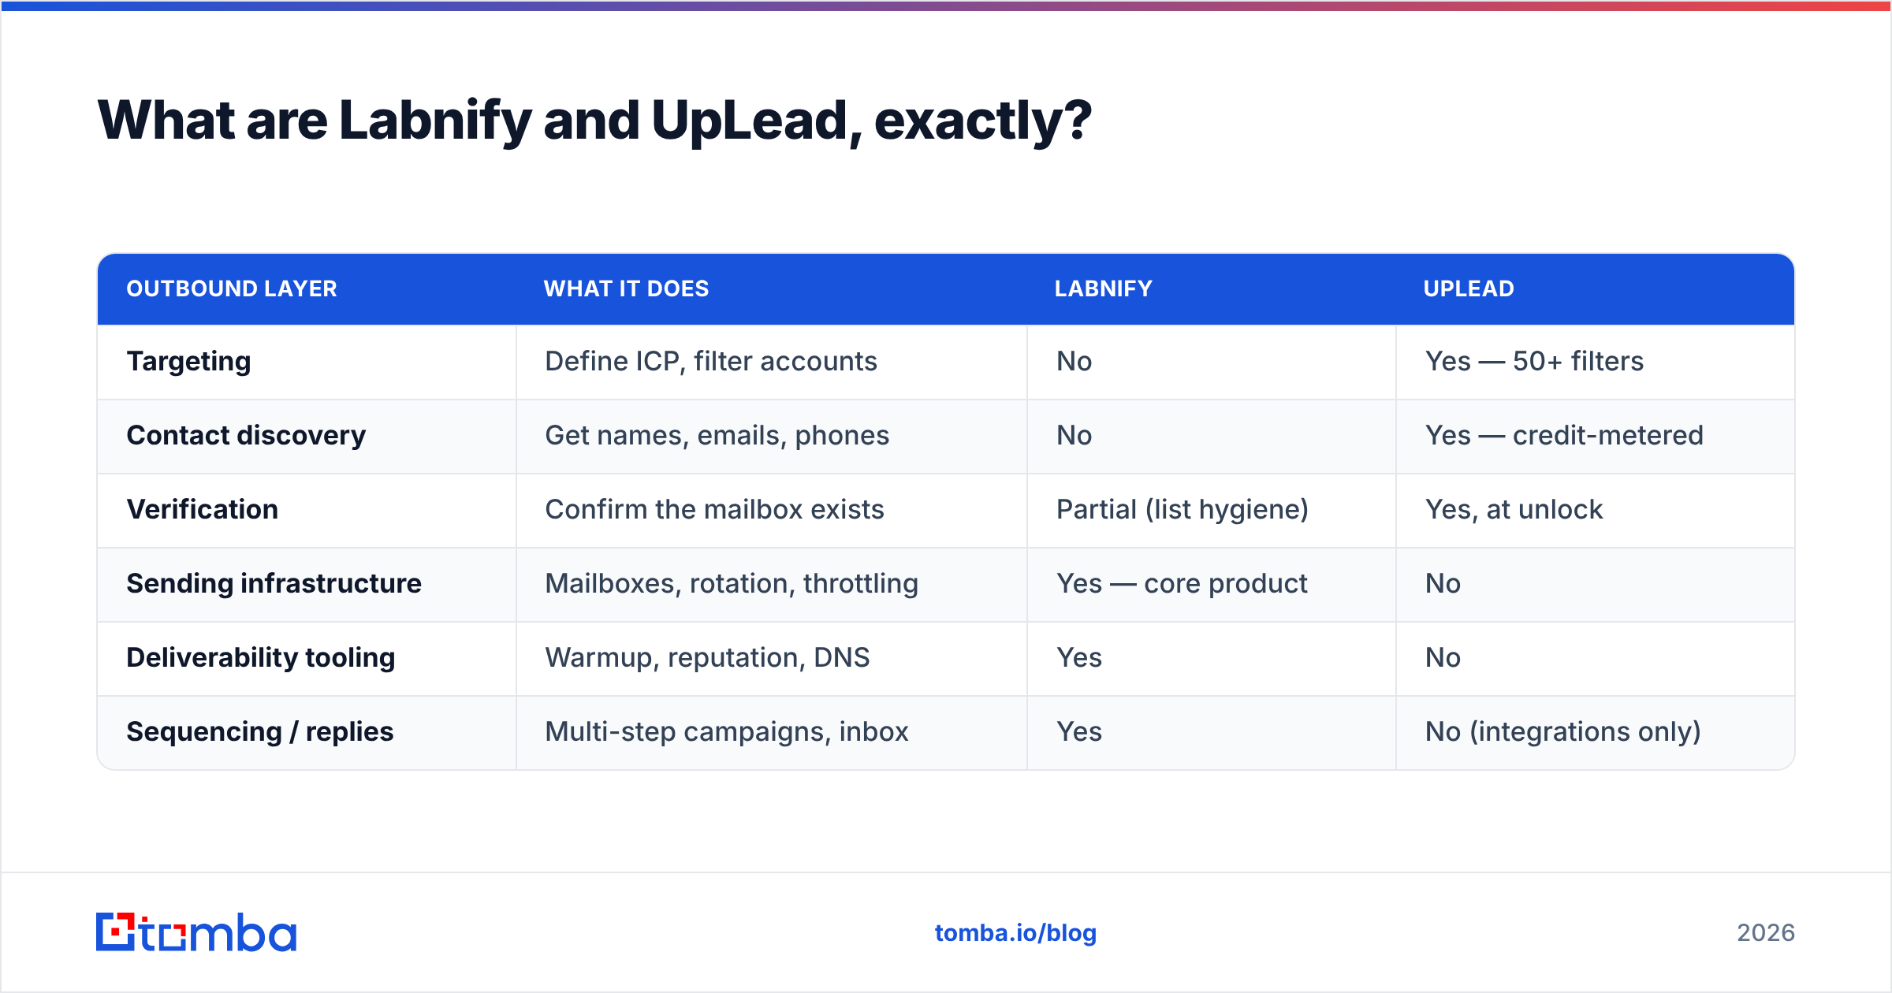Open the tomba.io/blog link
1892x993 pixels.
tap(1015, 933)
